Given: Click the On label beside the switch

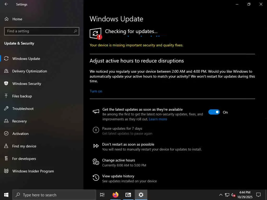Looking at the screenshot, I should coord(225,112).
